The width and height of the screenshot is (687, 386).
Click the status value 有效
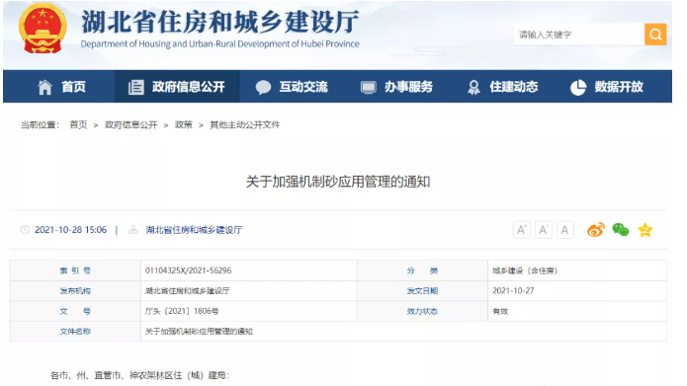(500, 311)
